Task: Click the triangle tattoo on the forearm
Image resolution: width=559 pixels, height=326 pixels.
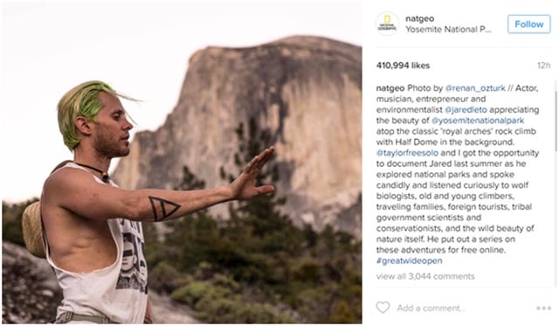Action: point(163,208)
